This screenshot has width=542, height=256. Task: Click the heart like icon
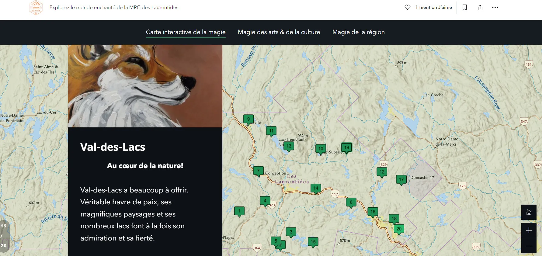pos(408,7)
